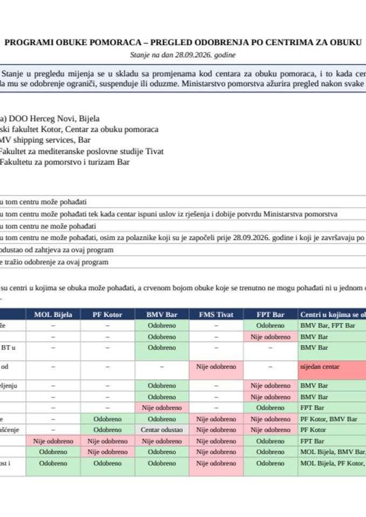Screen dimensions: 366x517
Task: Click the note line "la mu se odobrenje ograniči, suspenduje"
Action: pos(183,83)
